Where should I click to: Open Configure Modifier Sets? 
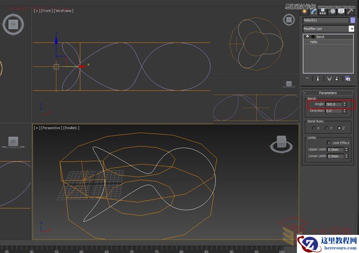tap(349, 78)
